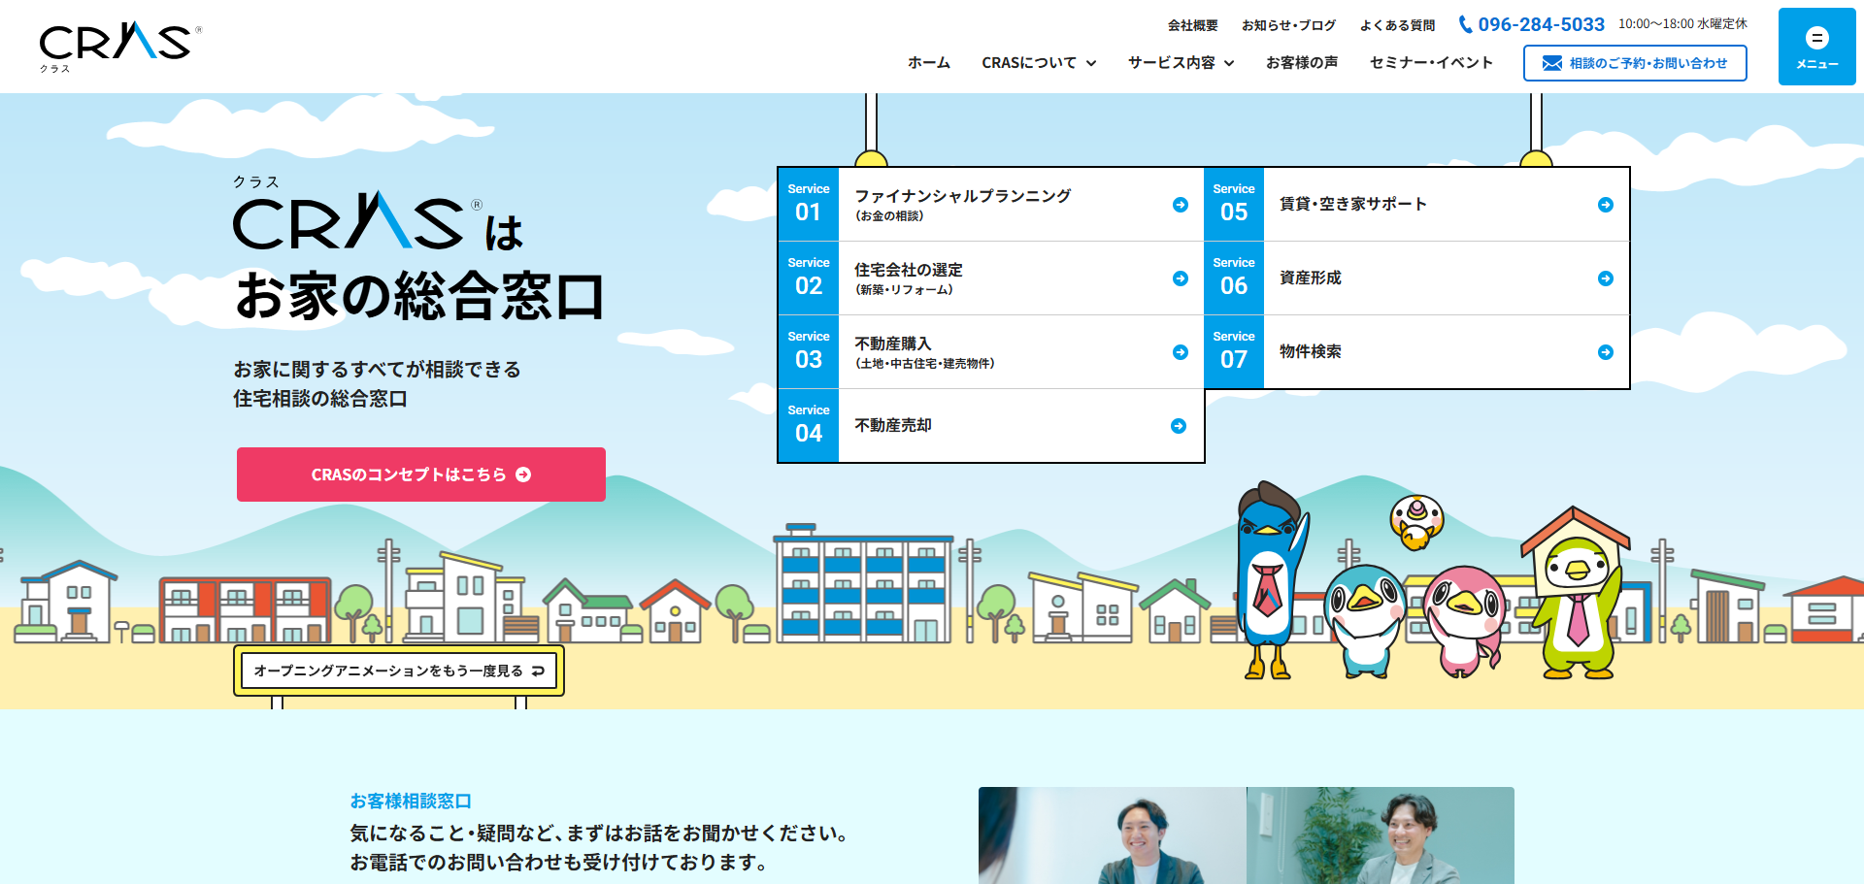1864x884 pixels.
Task: Click the arrow icon for 不動産購入
Action: tap(1181, 352)
